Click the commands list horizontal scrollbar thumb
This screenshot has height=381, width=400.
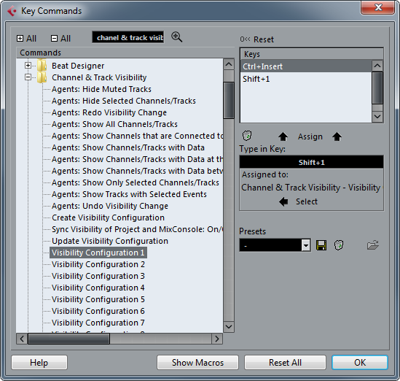point(68,339)
